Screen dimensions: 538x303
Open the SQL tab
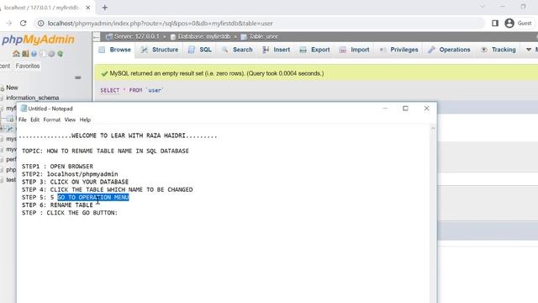pyautogui.click(x=200, y=50)
